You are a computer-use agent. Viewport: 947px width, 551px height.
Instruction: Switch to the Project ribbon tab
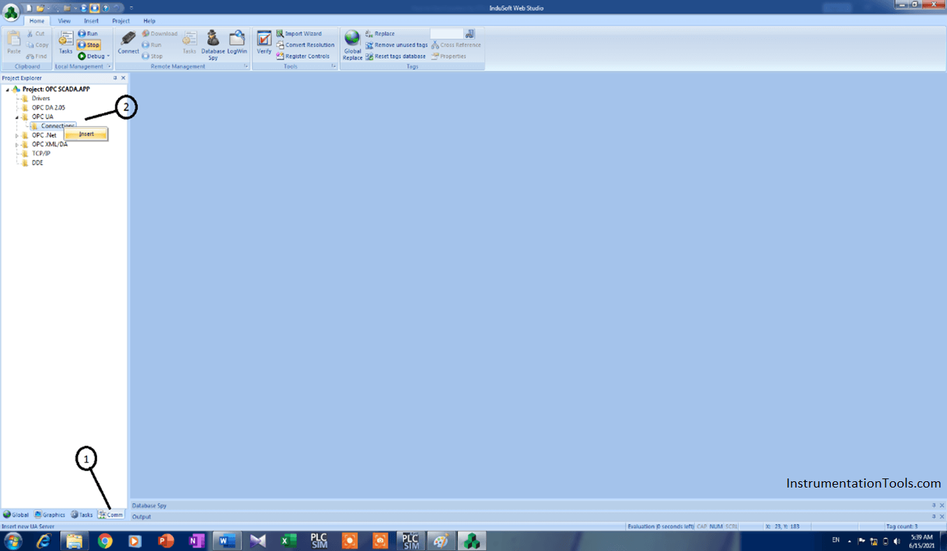(x=121, y=21)
